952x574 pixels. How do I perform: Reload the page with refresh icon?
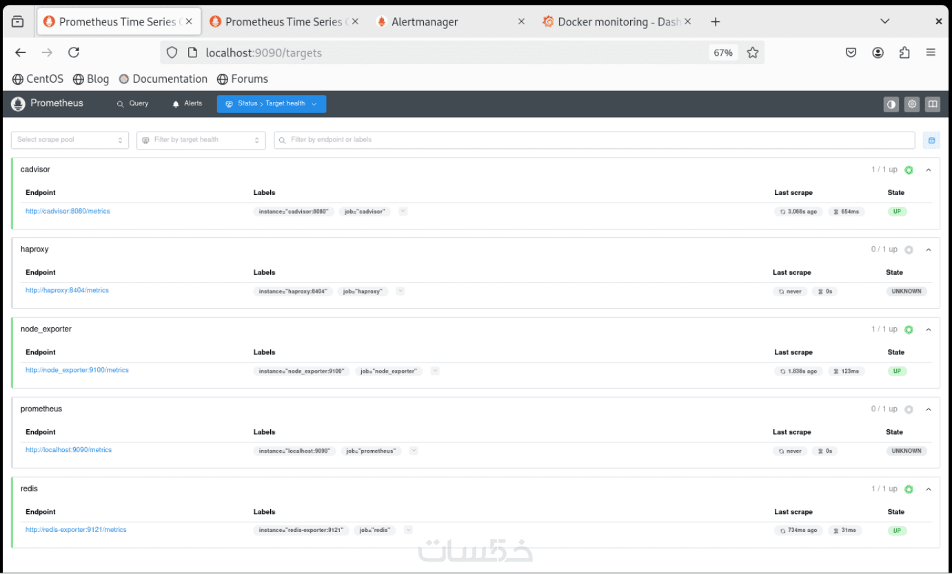pyautogui.click(x=74, y=52)
